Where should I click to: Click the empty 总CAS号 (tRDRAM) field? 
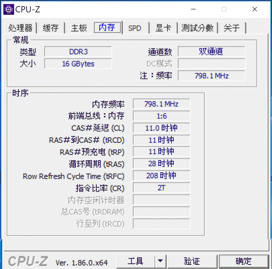coord(162,212)
